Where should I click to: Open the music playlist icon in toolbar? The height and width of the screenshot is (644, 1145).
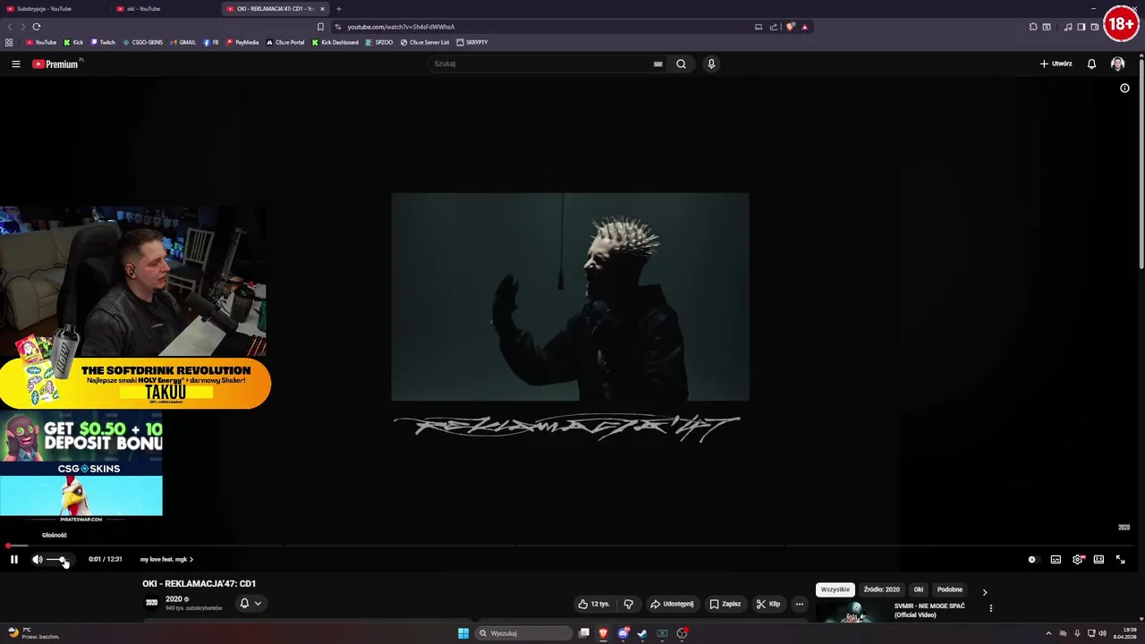[1068, 27]
